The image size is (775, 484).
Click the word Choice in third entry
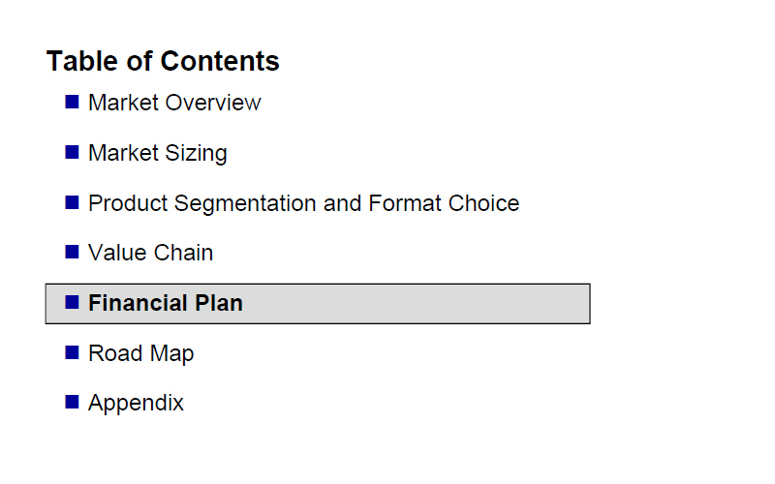click(x=483, y=203)
